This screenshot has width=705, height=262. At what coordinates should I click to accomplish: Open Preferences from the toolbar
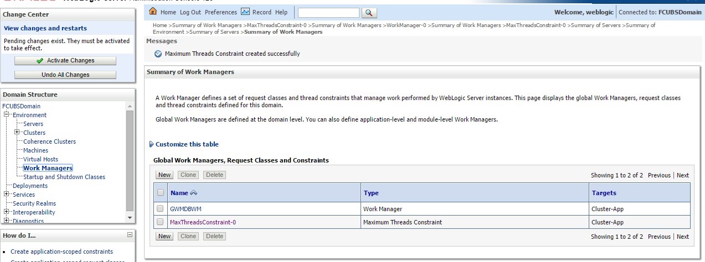221,12
